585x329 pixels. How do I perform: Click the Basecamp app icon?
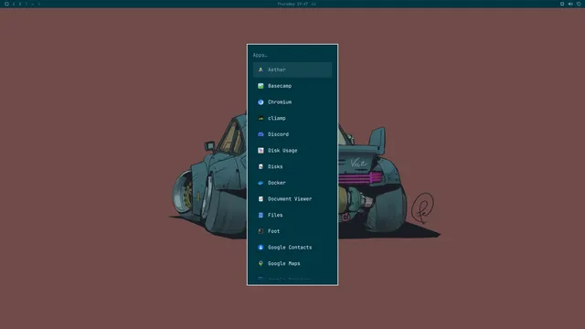coord(261,86)
